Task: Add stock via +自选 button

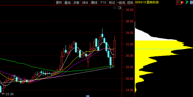Action: coord(121,3)
